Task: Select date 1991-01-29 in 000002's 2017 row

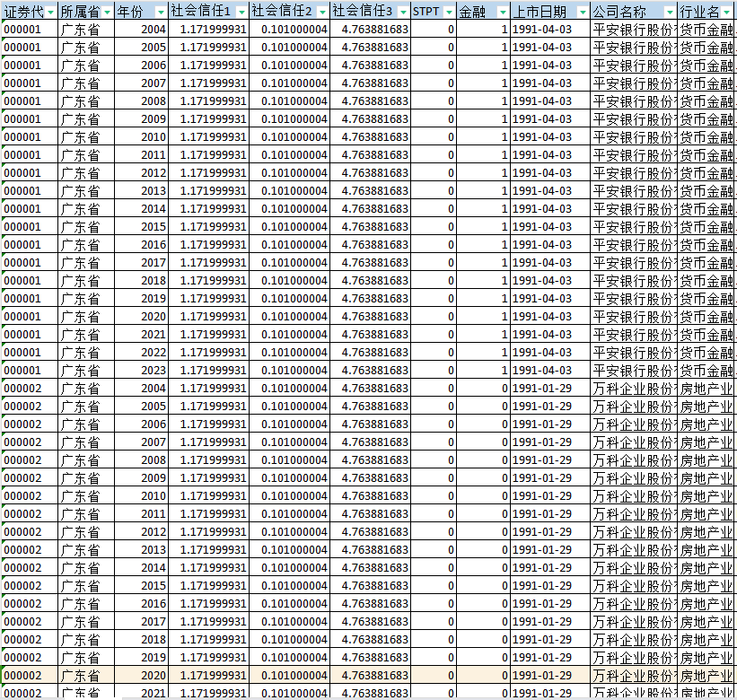Action: click(x=550, y=622)
